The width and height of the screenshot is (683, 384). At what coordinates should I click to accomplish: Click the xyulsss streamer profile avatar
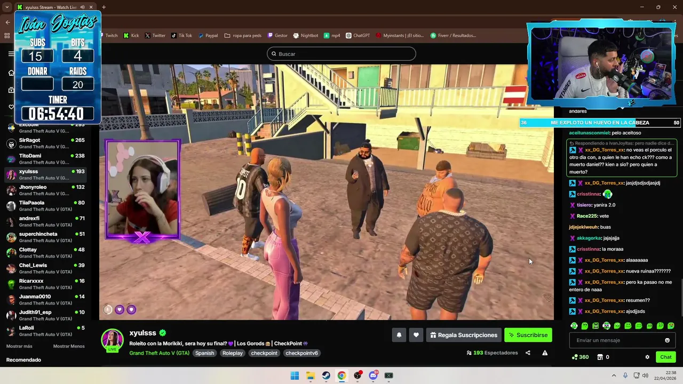pos(113,340)
